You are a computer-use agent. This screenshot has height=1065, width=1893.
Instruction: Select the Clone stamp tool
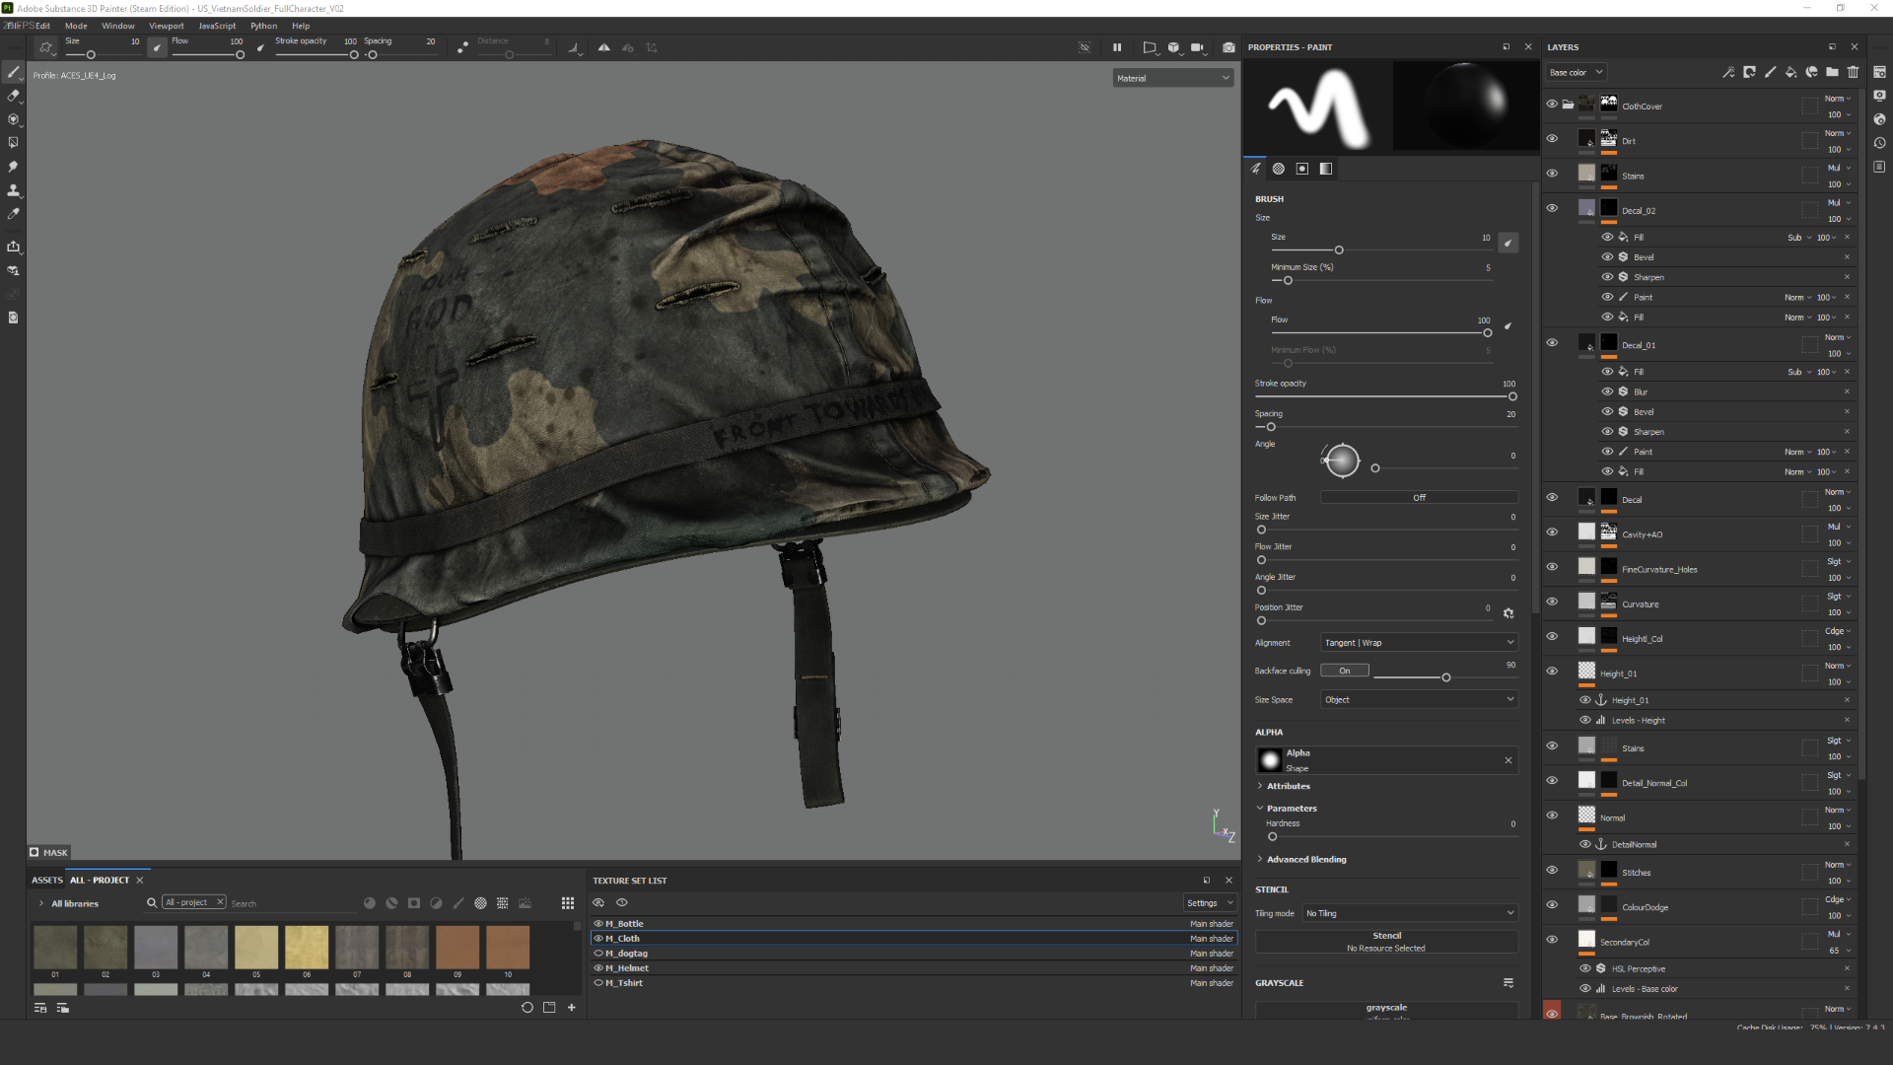tap(13, 189)
